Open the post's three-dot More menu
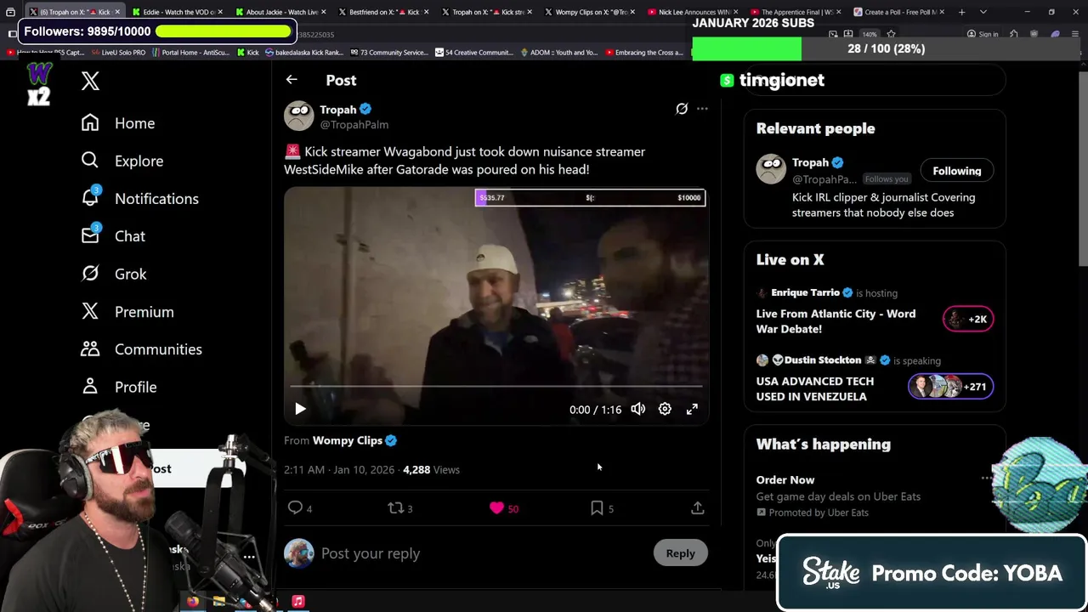The width and height of the screenshot is (1088, 612). (x=702, y=109)
